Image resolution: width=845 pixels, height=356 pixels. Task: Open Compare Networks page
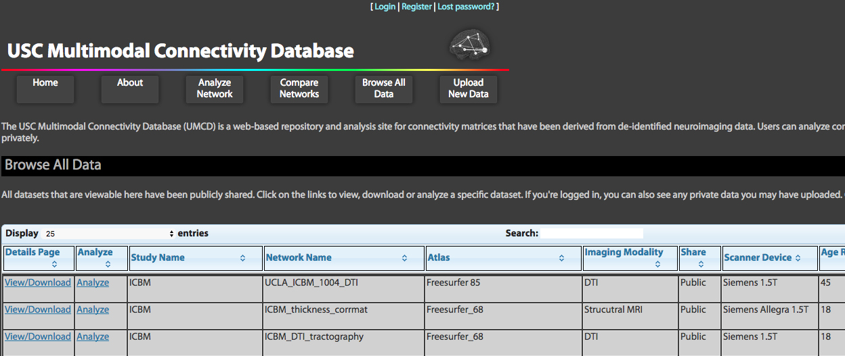coord(299,89)
